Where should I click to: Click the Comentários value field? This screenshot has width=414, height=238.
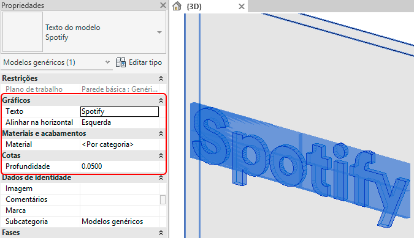[120, 199]
